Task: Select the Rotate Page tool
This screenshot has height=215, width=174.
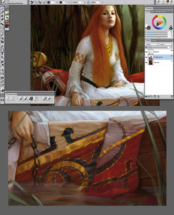Action: pyautogui.click(x=2, y=85)
